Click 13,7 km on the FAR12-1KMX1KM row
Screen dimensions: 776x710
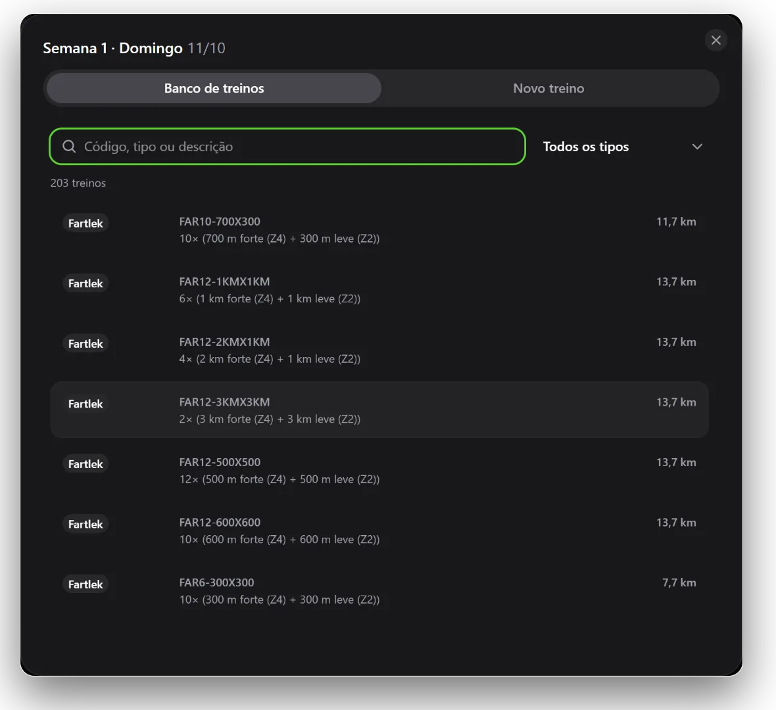tap(676, 282)
